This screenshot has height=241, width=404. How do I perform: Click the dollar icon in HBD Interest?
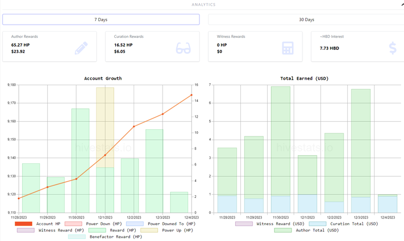coord(392,48)
